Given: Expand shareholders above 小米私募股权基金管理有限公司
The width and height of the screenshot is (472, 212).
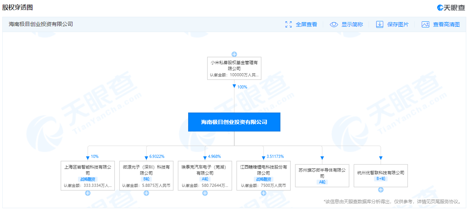Looking at the screenshot, I should [x=234, y=54].
